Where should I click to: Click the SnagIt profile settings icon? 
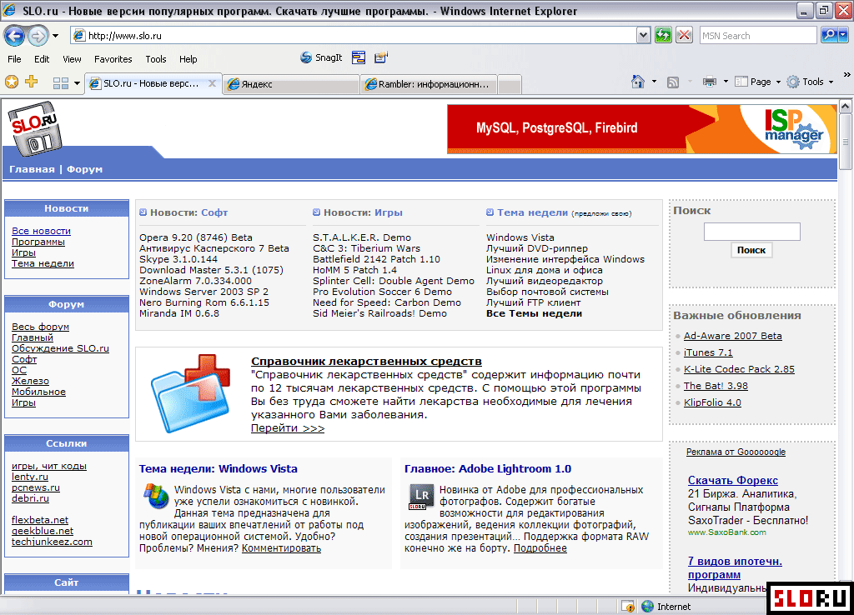[x=380, y=57]
